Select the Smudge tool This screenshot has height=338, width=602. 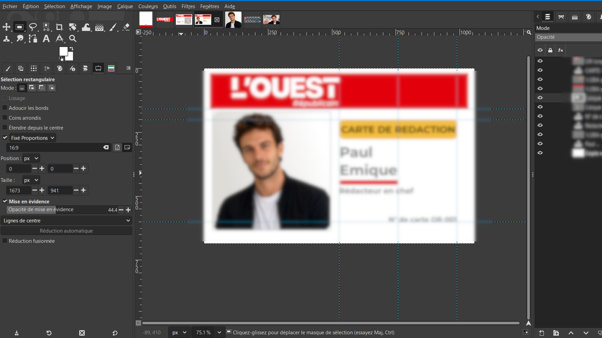(19, 38)
